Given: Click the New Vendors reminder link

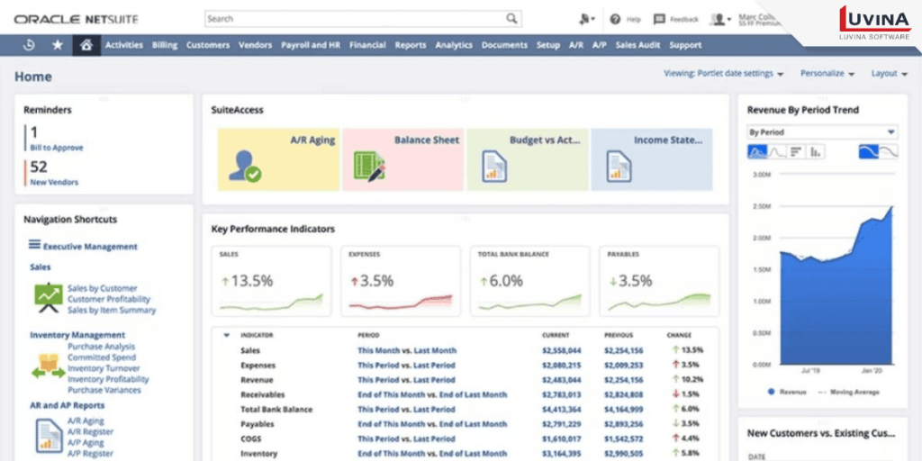Looking at the screenshot, I should tap(54, 182).
